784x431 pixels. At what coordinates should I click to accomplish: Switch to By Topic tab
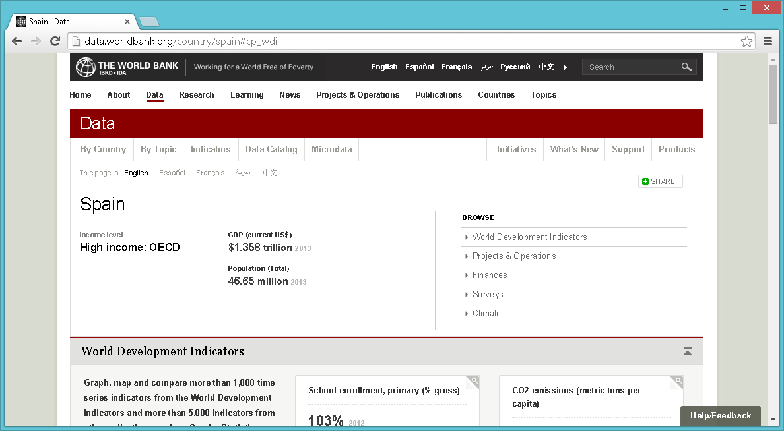[158, 150]
